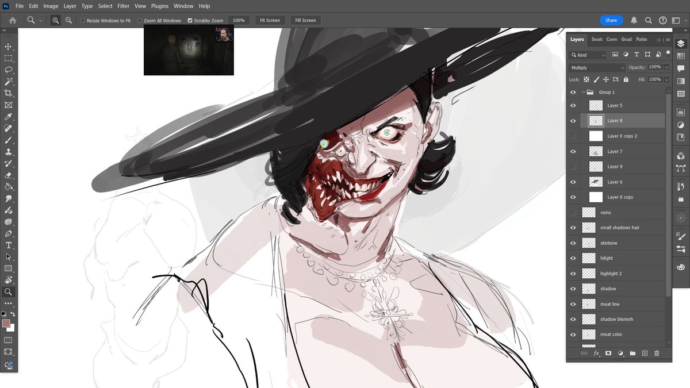
Task: Select the History Brush tool
Action: tap(8, 163)
